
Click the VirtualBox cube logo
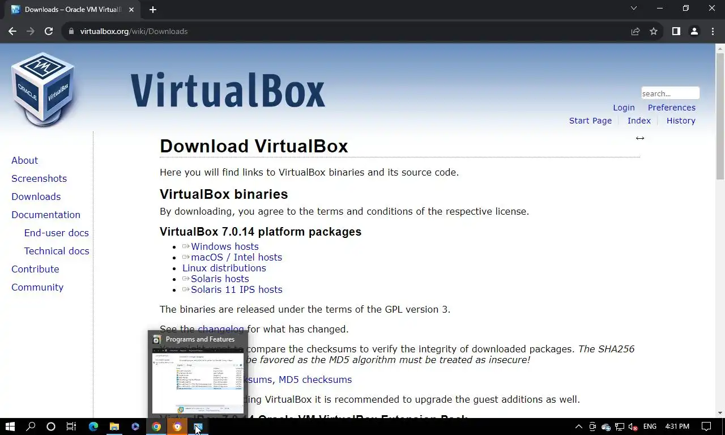[43, 89]
